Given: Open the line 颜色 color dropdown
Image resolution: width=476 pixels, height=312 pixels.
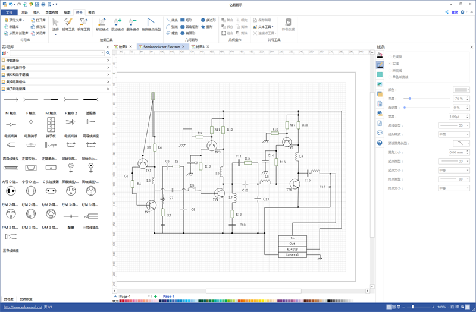Looking at the screenshot, I should pos(461,90).
